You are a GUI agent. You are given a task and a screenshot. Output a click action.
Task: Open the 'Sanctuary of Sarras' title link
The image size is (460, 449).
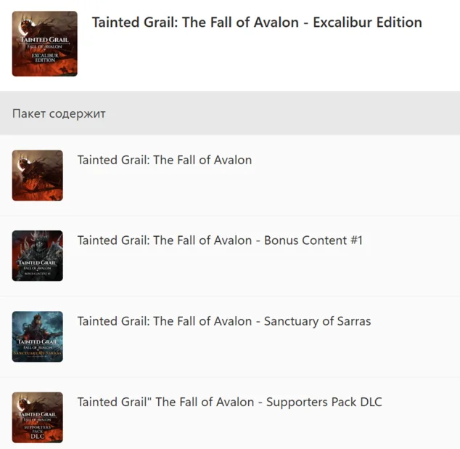point(224,321)
